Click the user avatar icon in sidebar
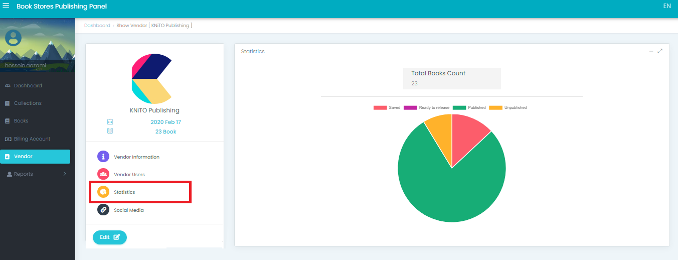 (13, 38)
